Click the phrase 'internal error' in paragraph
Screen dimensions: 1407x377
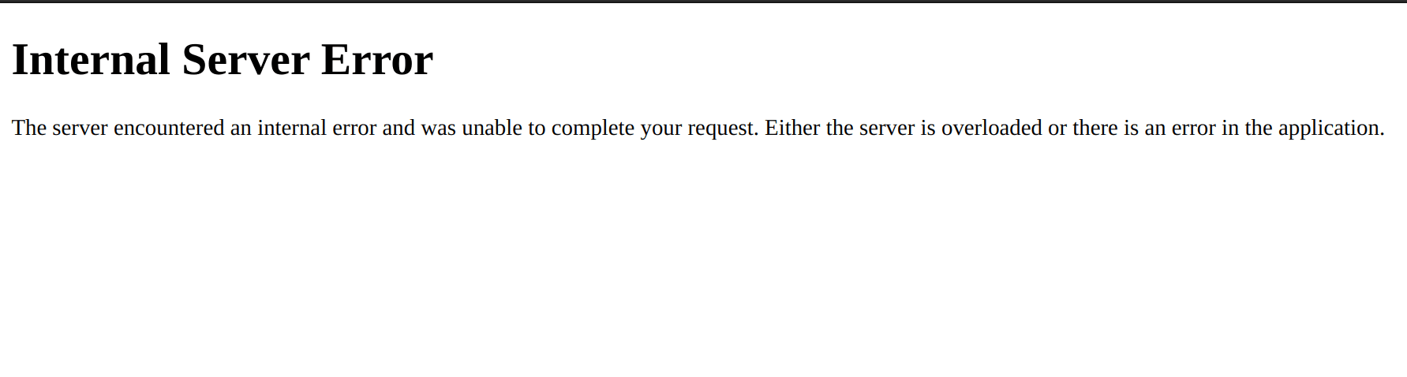tap(316, 128)
